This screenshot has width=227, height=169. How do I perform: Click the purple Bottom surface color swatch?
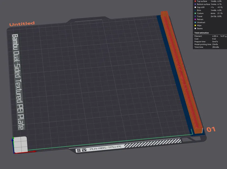pos(195,4)
